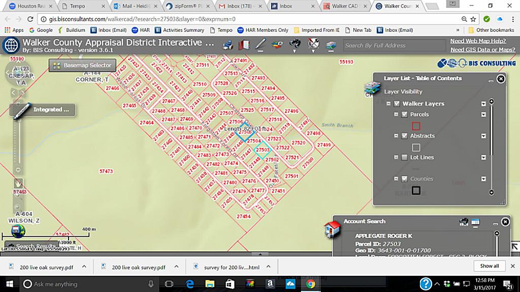Open the Windows Store taskbar icon
The height and width of the screenshot is (292, 520).
(230, 284)
